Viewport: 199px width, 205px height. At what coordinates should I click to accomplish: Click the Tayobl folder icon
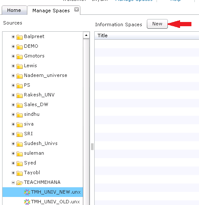[19, 173]
